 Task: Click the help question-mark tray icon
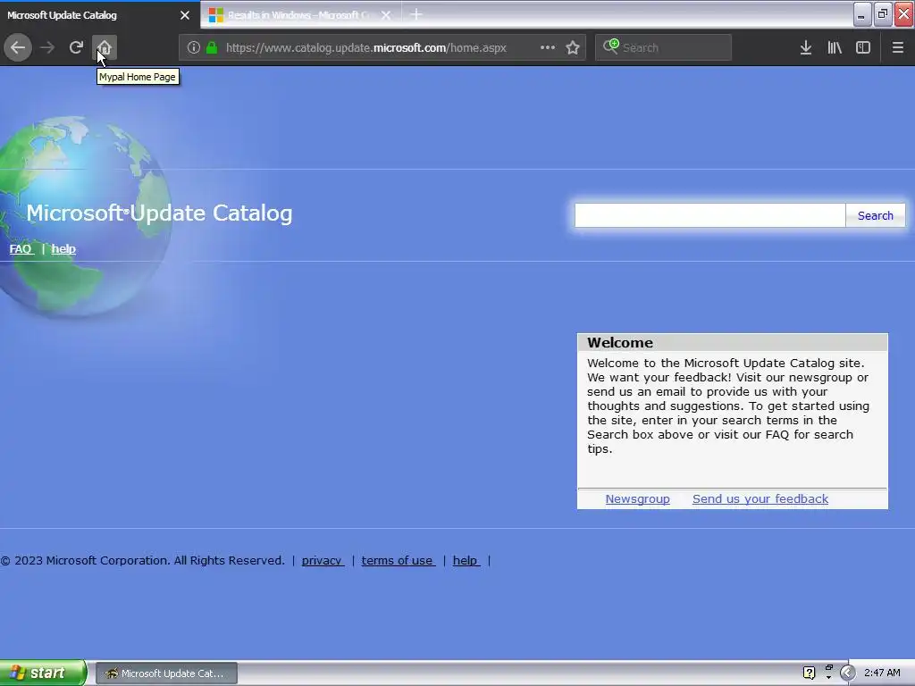coord(809,673)
